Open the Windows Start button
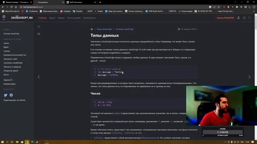The width and height of the screenshot is (257, 144). [2, 142]
